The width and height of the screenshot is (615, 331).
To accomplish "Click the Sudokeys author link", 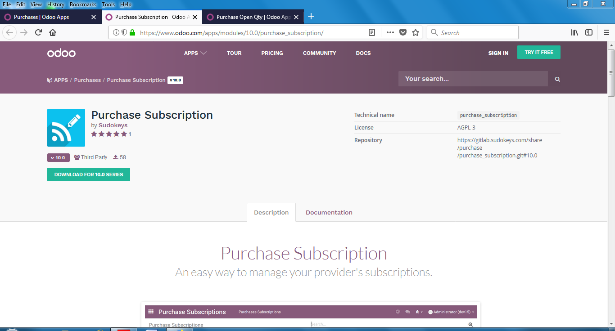I will 113,125.
